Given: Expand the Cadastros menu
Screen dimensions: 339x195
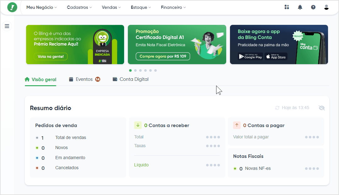Looking at the screenshot, I should pyautogui.click(x=79, y=7).
